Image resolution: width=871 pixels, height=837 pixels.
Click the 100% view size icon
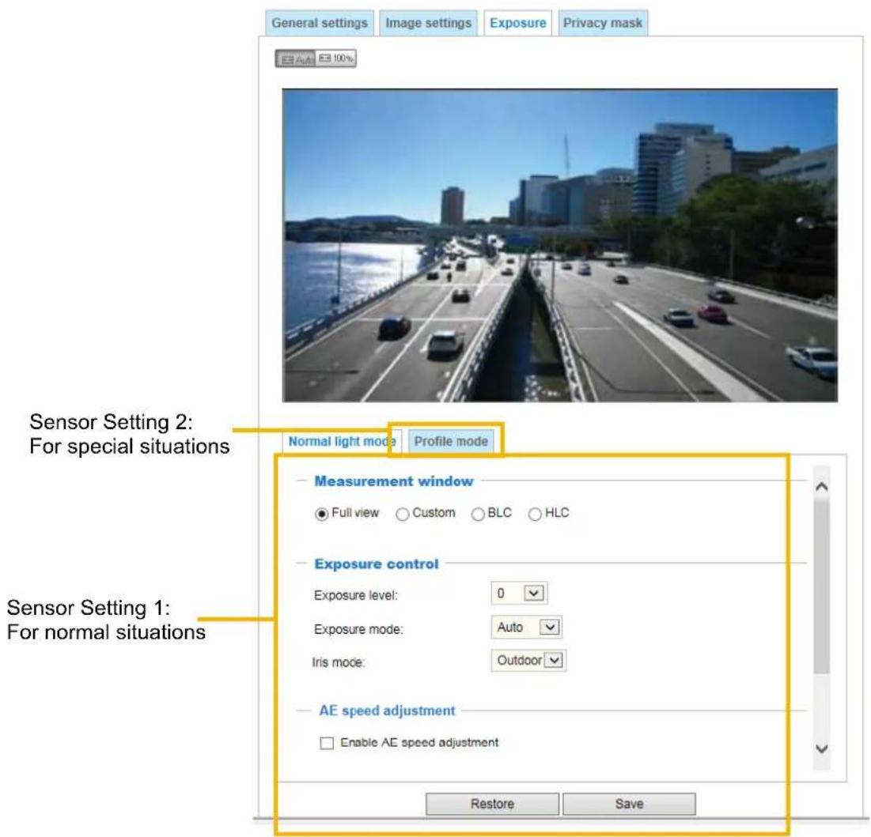[336, 58]
